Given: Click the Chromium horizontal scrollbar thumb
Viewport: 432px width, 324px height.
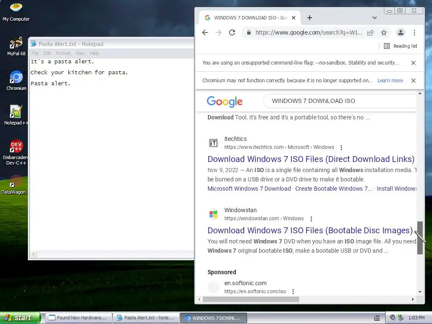Looking at the screenshot, I should (251, 299).
